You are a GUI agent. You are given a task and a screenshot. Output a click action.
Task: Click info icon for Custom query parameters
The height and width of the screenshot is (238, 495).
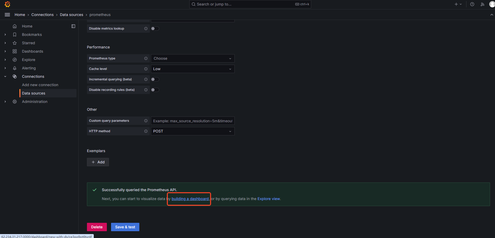(x=146, y=121)
